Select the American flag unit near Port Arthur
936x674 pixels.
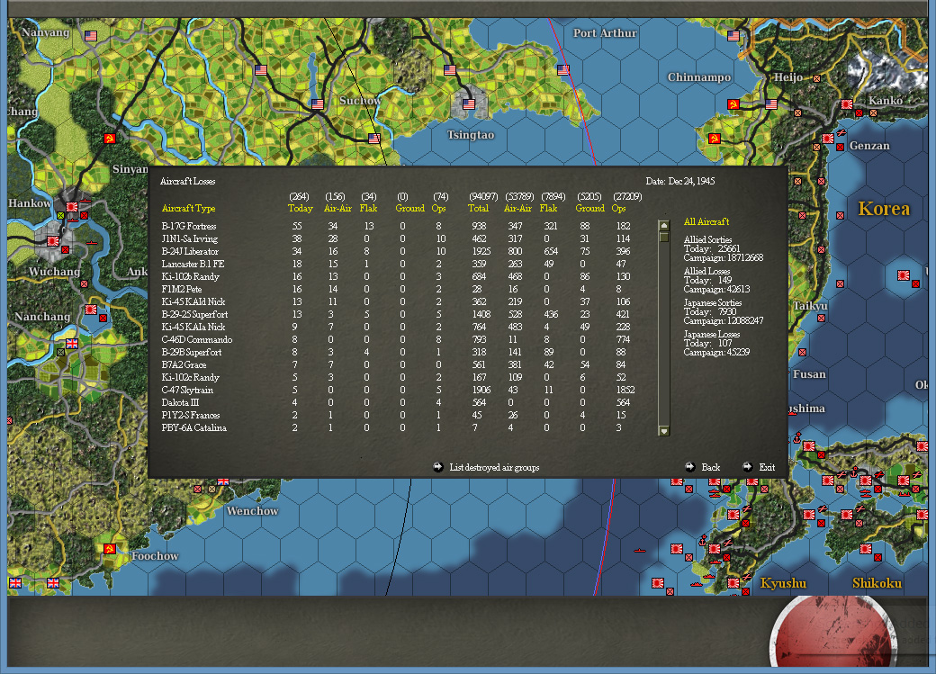[563, 70]
